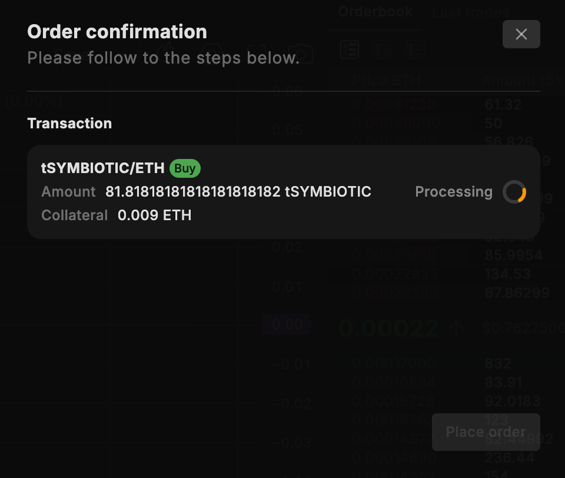Select the bids-only orderbook view icon
This screenshot has height=478, width=565.
(383, 49)
